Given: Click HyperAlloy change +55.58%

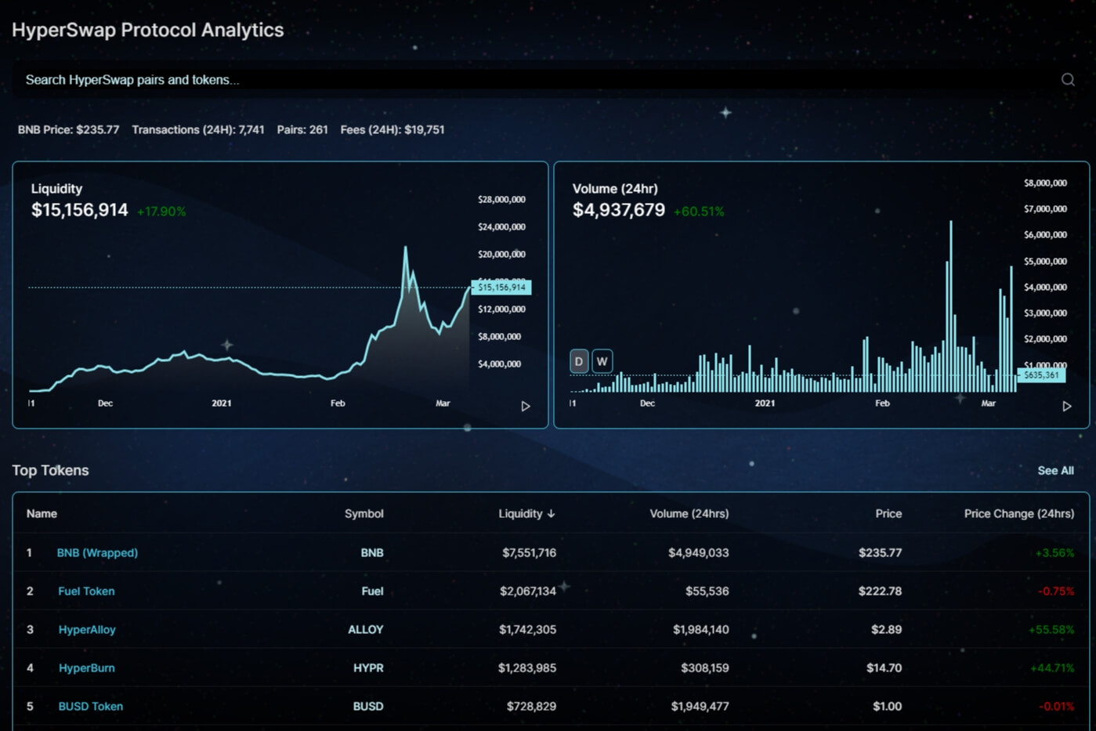Looking at the screenshot, I should [1051, 630].
